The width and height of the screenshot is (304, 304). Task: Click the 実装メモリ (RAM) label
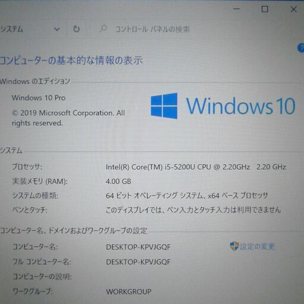[40, 181]
